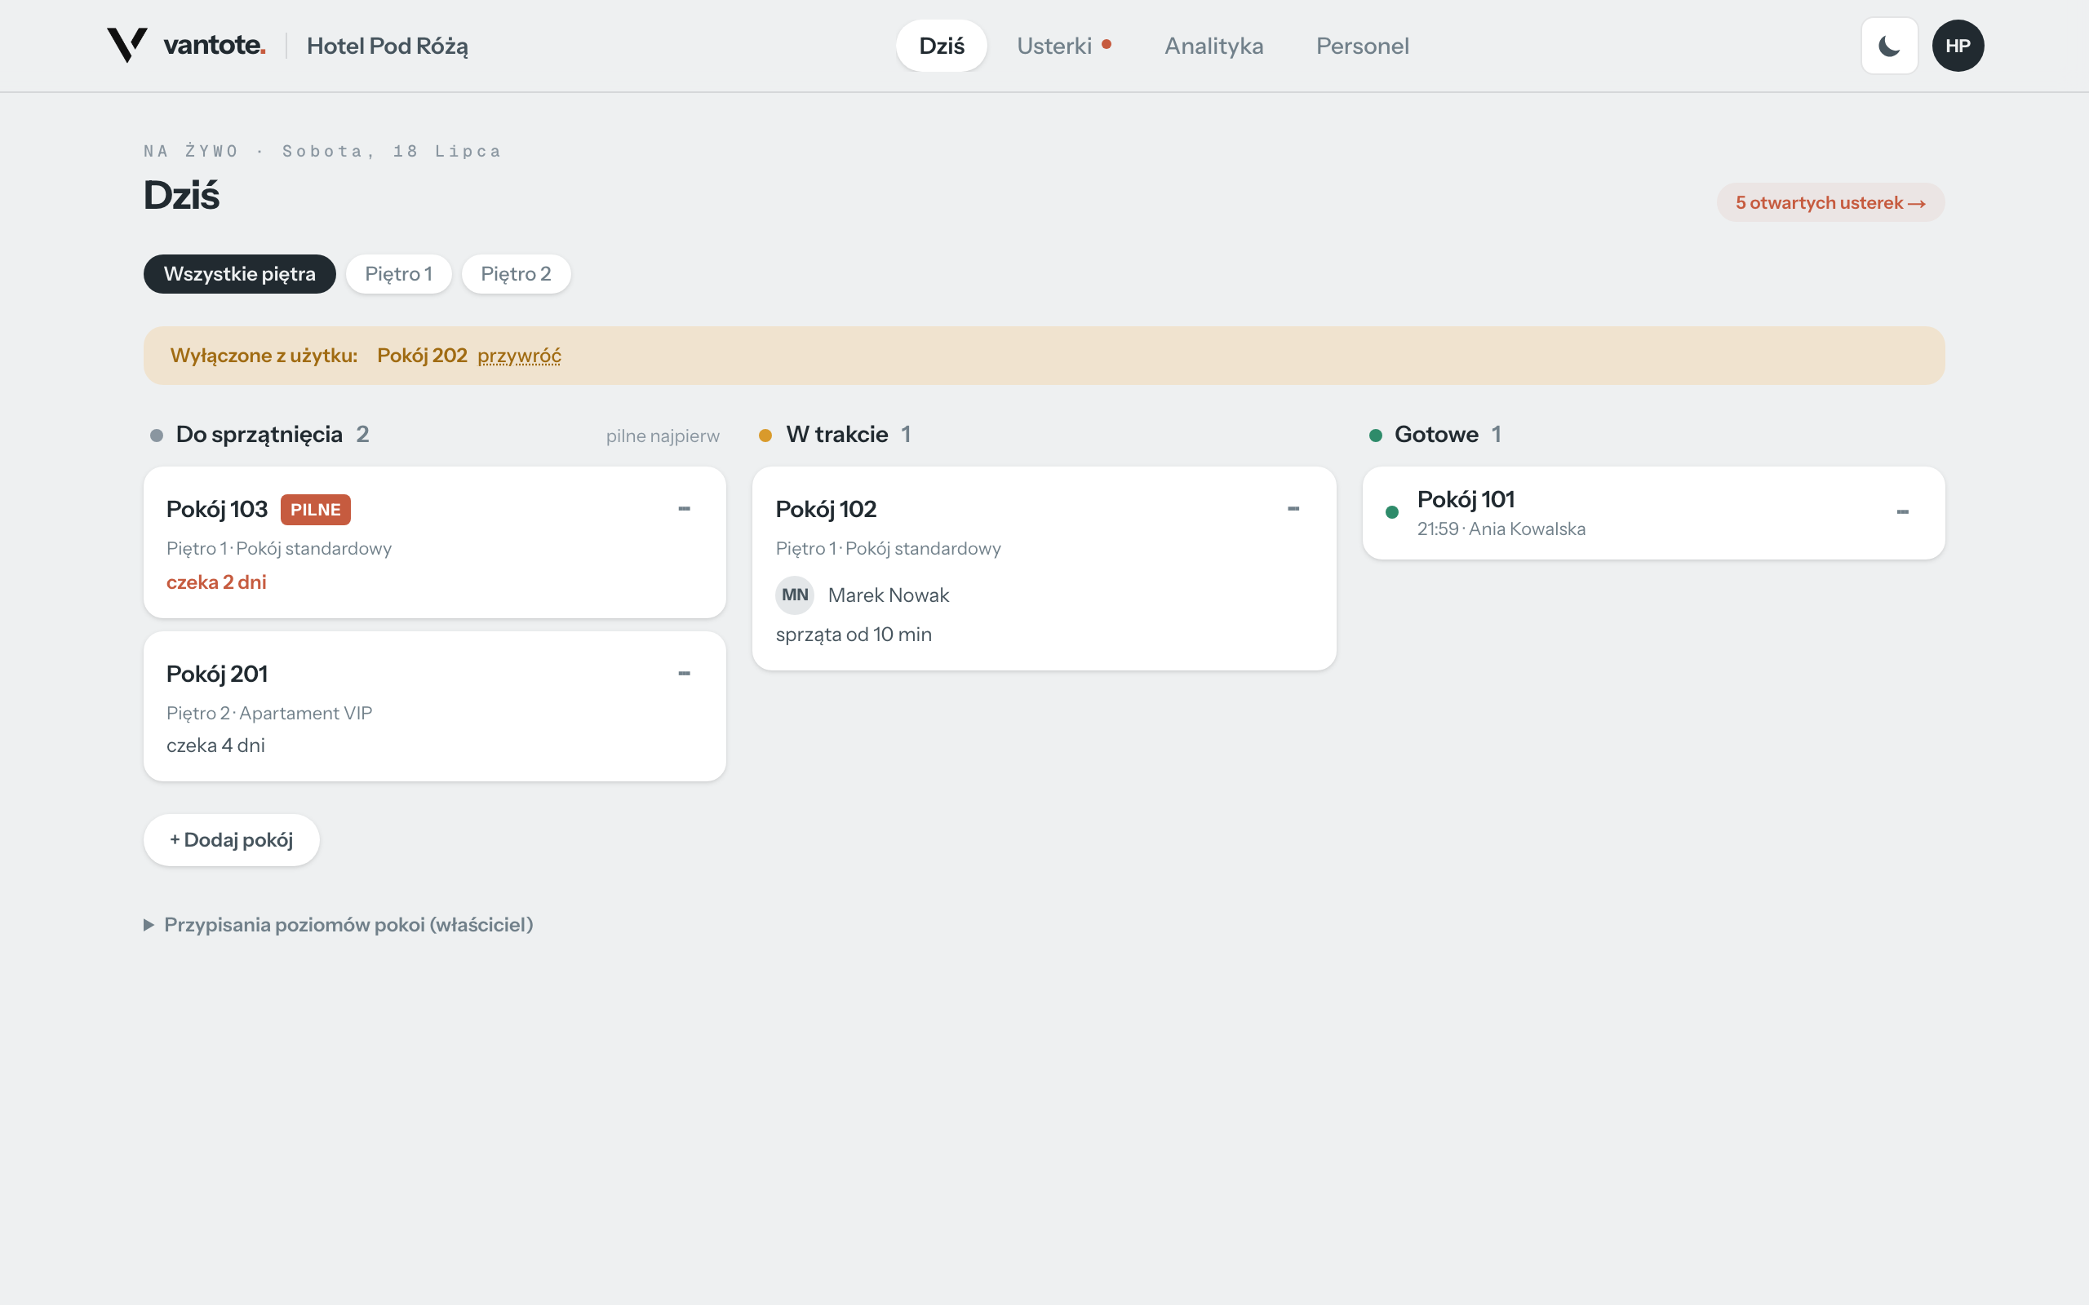
Task: Click the pilne najpierw sort label
Action: tap(662, 436)
